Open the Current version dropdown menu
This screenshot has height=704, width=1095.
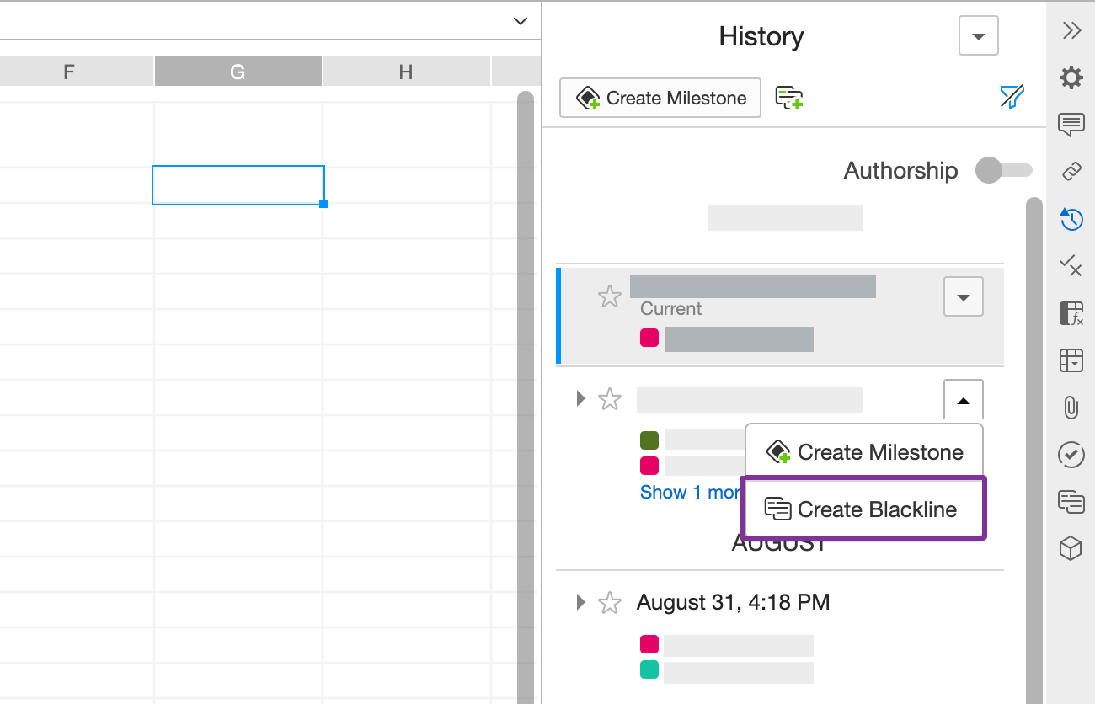click(x=963, y=297)
